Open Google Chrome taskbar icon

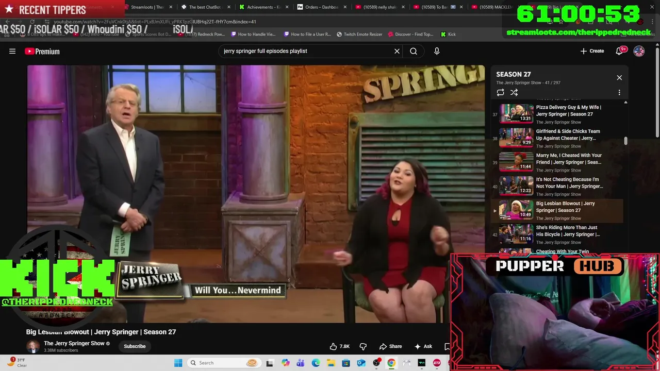click(x=391, y=363)
